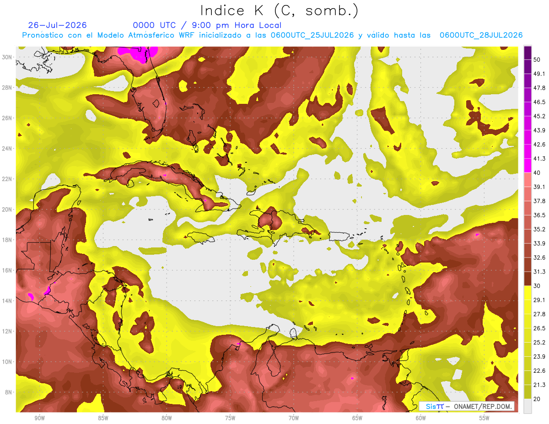Click the '39.1' color bar label

coord(539,187)
